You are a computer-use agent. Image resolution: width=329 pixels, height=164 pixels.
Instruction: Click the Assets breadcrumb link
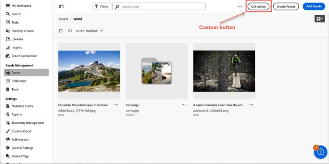point(63,19)
